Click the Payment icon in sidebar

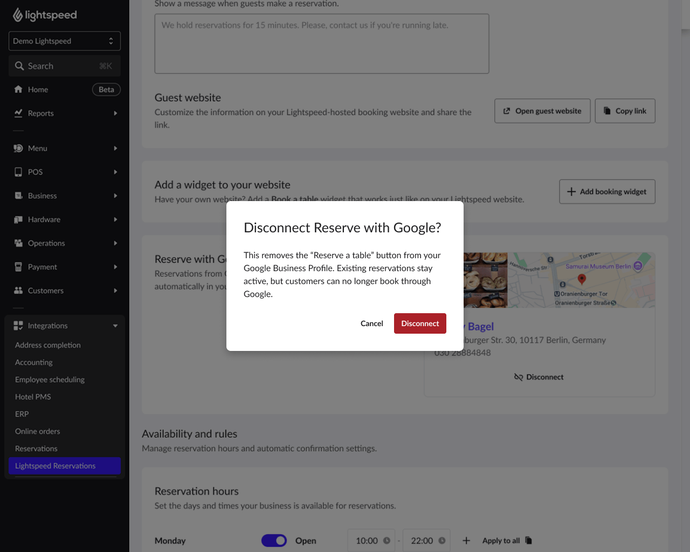click(x=18, y=267)
